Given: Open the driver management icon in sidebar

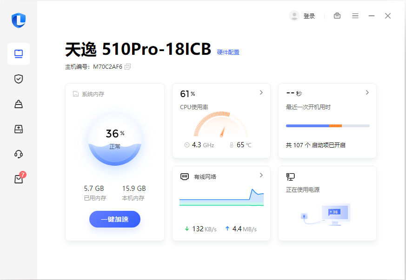Looking at the screenshot, I should click(18, 129).
